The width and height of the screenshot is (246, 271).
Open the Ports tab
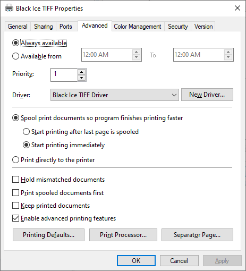66,27
